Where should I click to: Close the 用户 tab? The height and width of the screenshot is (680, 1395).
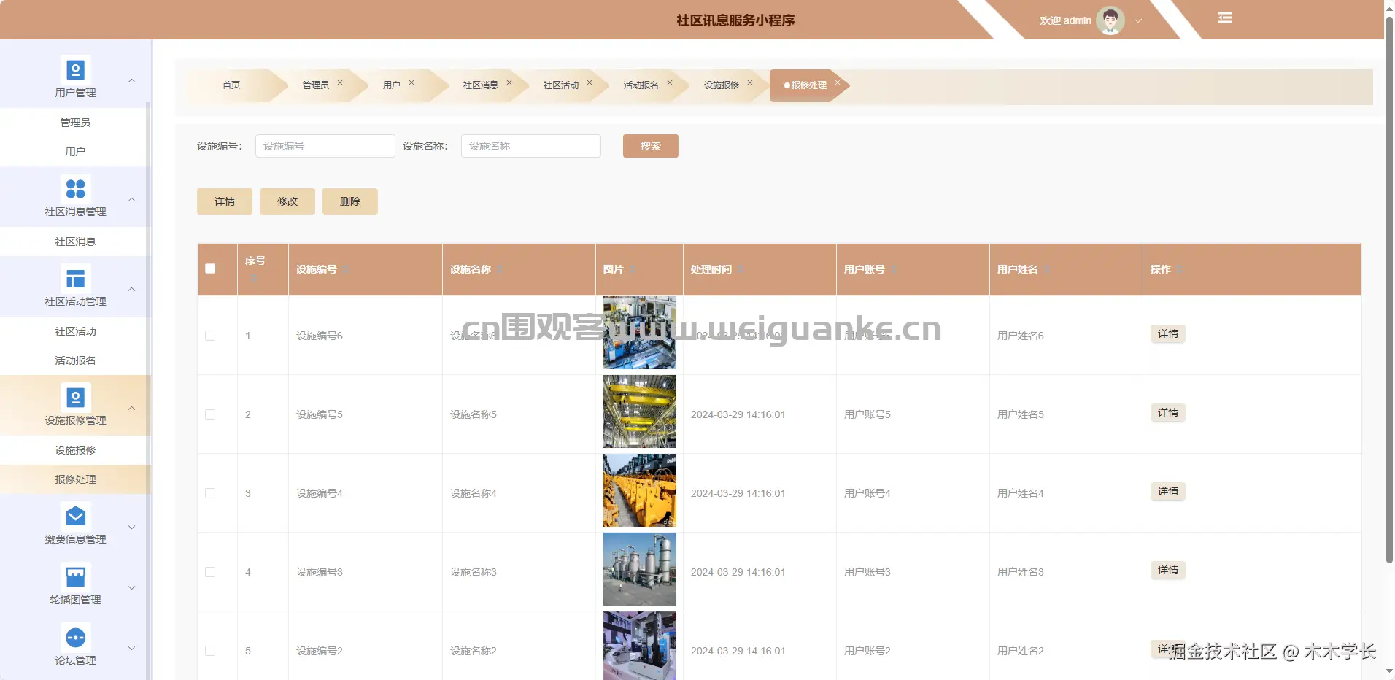(x=411, y=83)
